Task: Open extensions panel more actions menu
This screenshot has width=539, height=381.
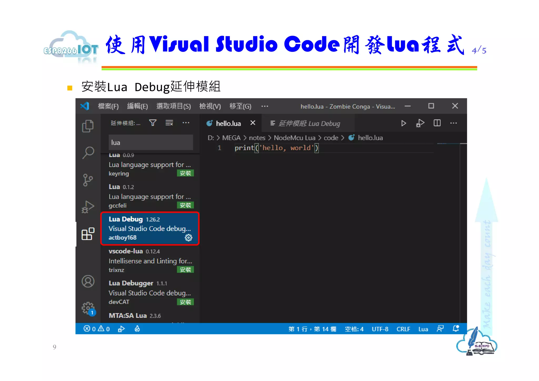Action: [x=186, y=123]
